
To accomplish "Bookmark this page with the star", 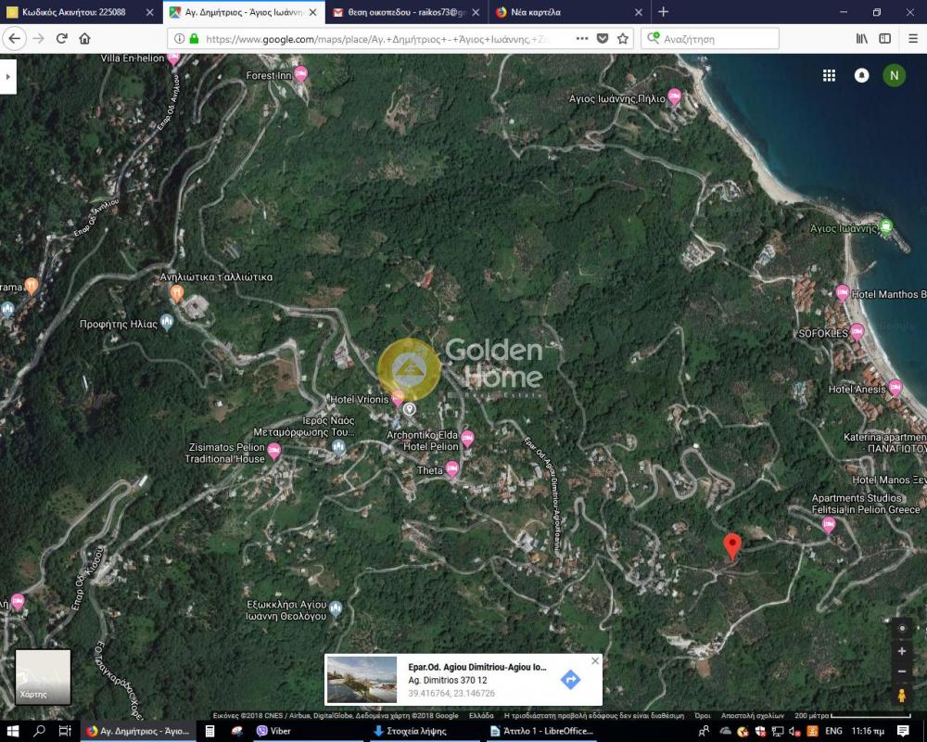I will 623,39.
